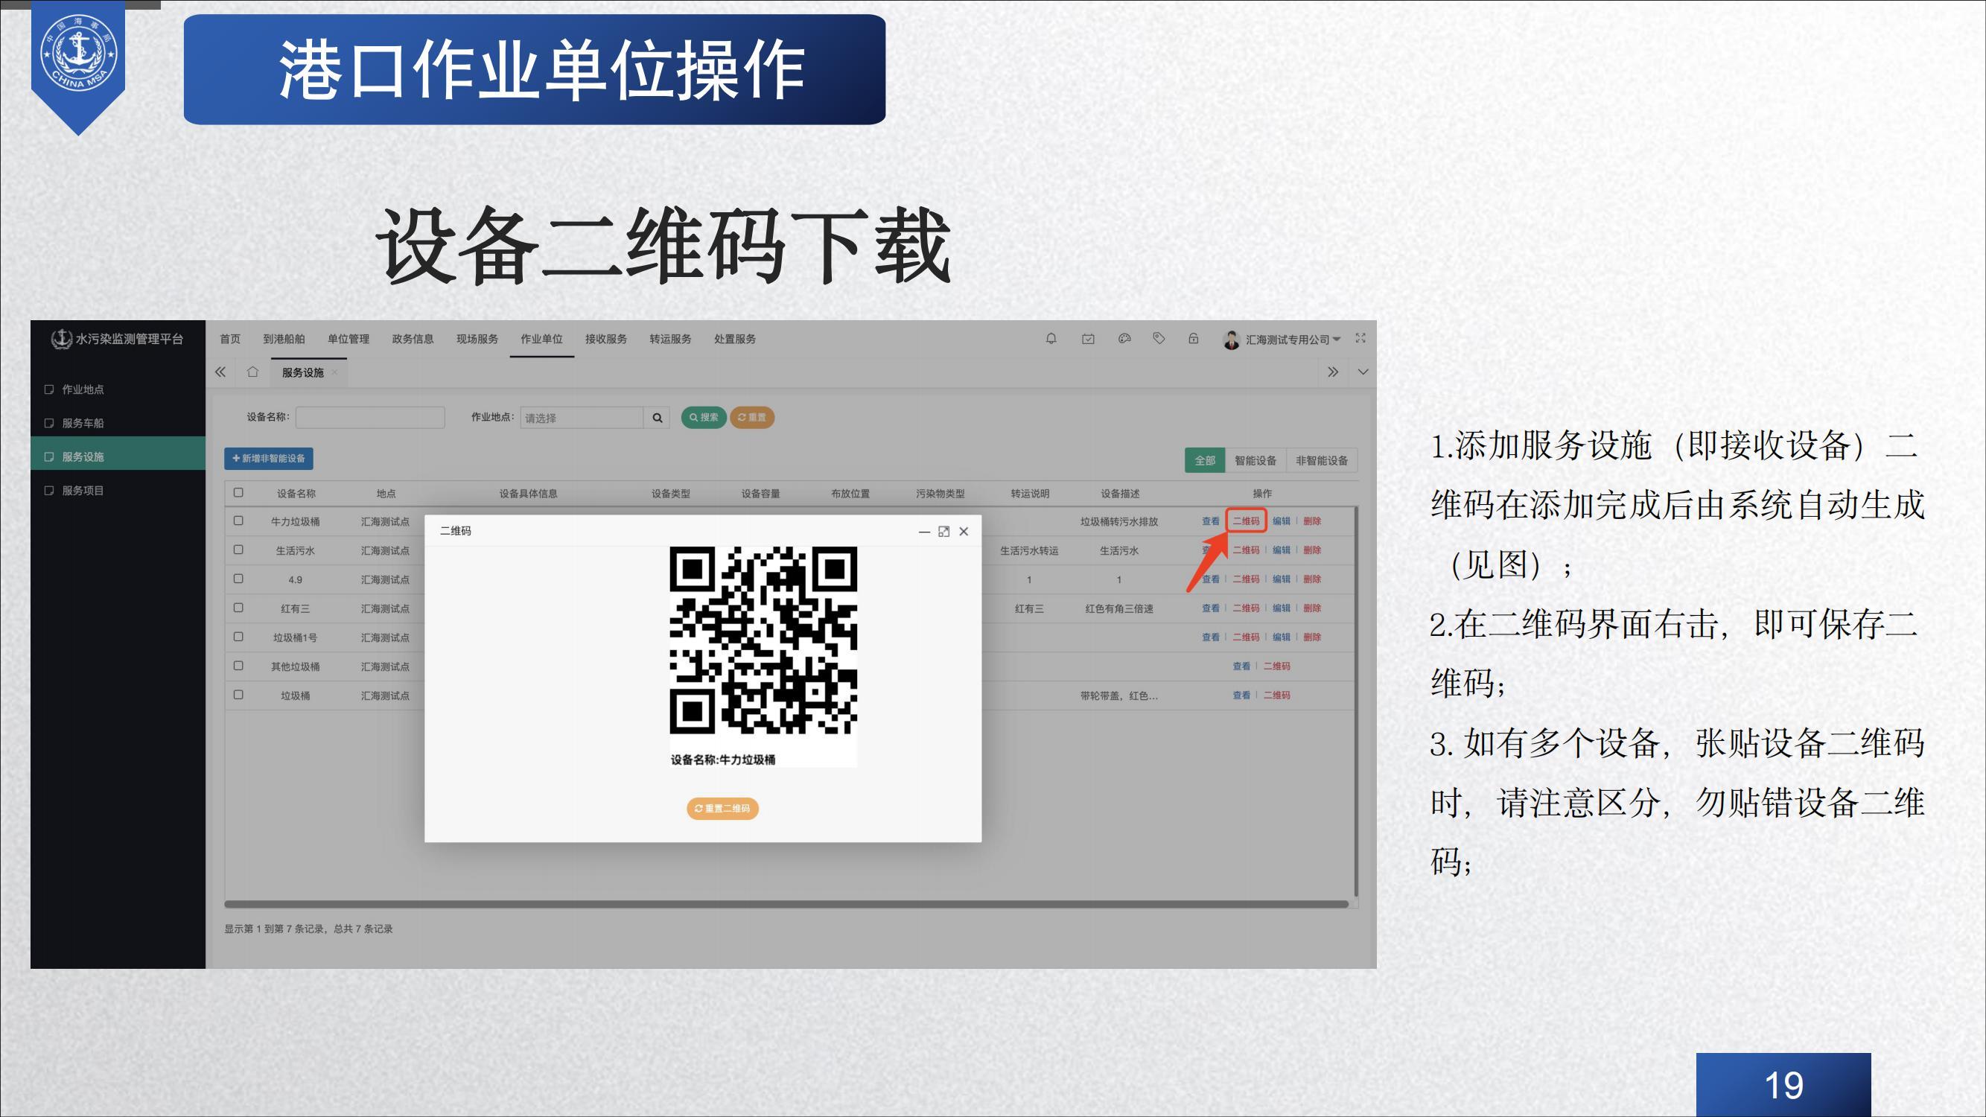The height and width of the screenshot is (1117, 1986).
Task: Open the calendar checklist icon in header
Action: [1088, 338]
